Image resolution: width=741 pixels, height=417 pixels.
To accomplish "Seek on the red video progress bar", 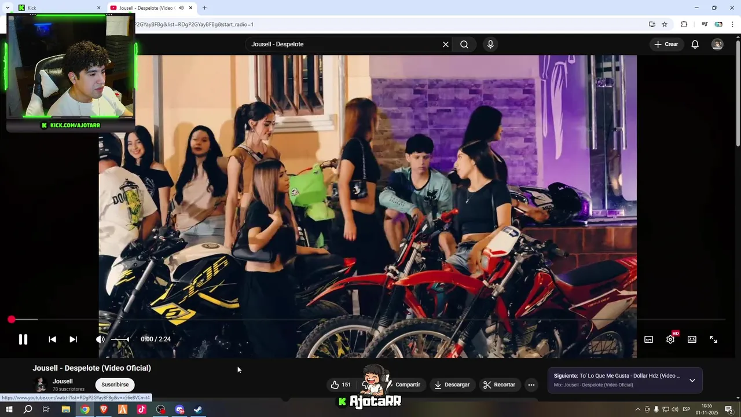I will tap(368, 320).
